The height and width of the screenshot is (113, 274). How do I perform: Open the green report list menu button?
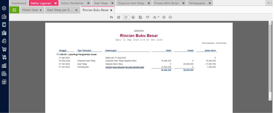pyautogui.click(x=14, y=10)
